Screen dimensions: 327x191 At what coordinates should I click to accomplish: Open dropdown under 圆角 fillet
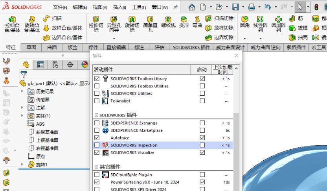(x=244, y=39)
